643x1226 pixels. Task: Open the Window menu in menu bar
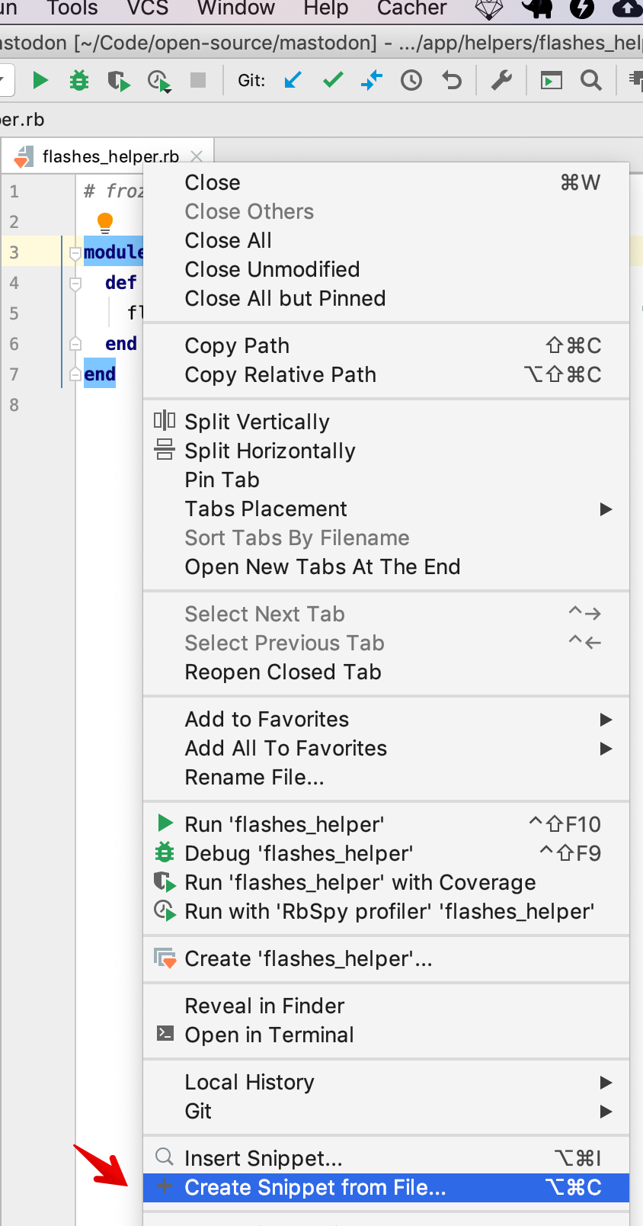pos(235,8)
